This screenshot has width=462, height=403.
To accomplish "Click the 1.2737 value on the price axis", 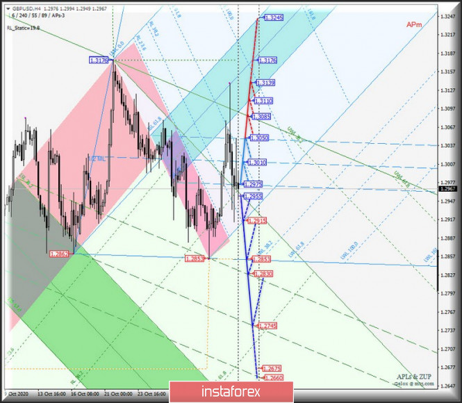I will pos(448,331).
